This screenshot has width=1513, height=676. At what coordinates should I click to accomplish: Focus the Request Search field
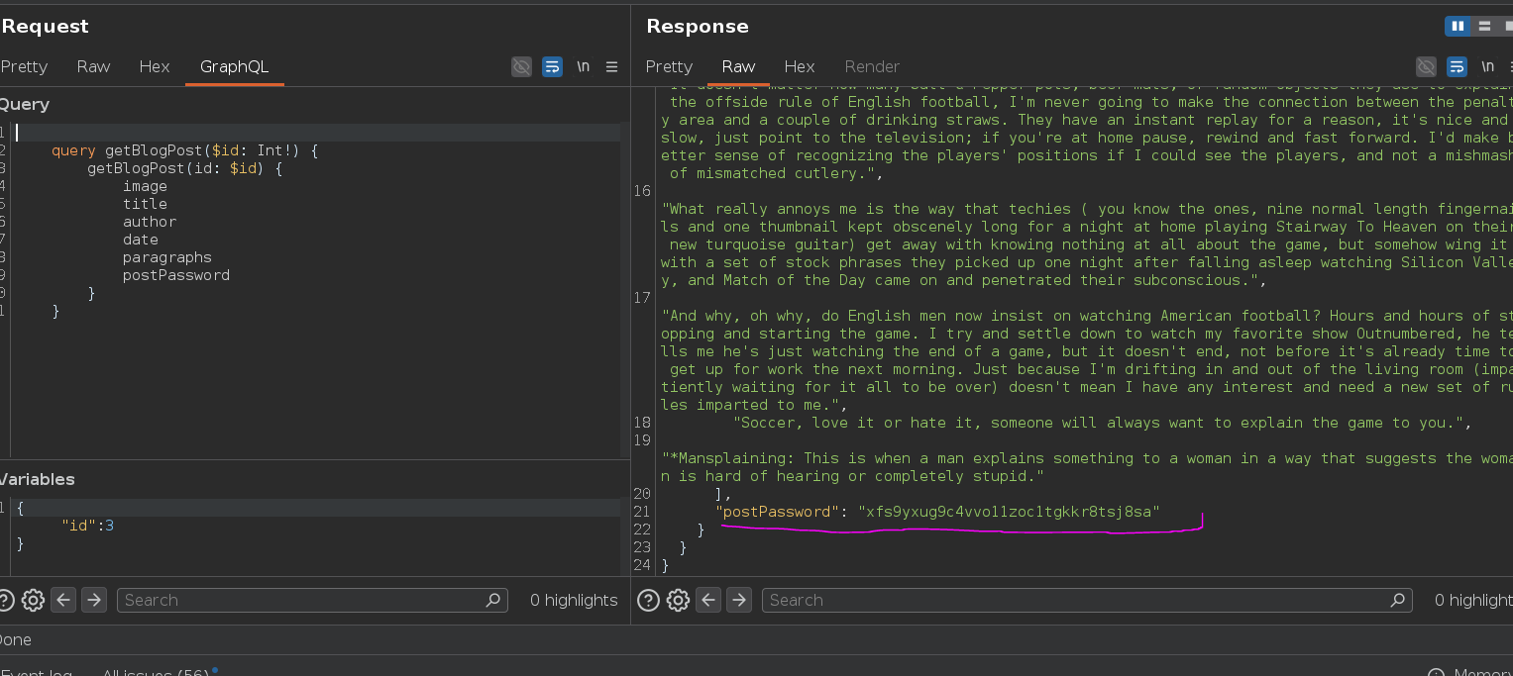pos(312,600)
